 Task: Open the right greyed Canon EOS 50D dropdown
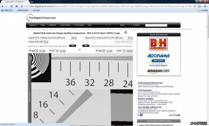click(x=123, y=42)
